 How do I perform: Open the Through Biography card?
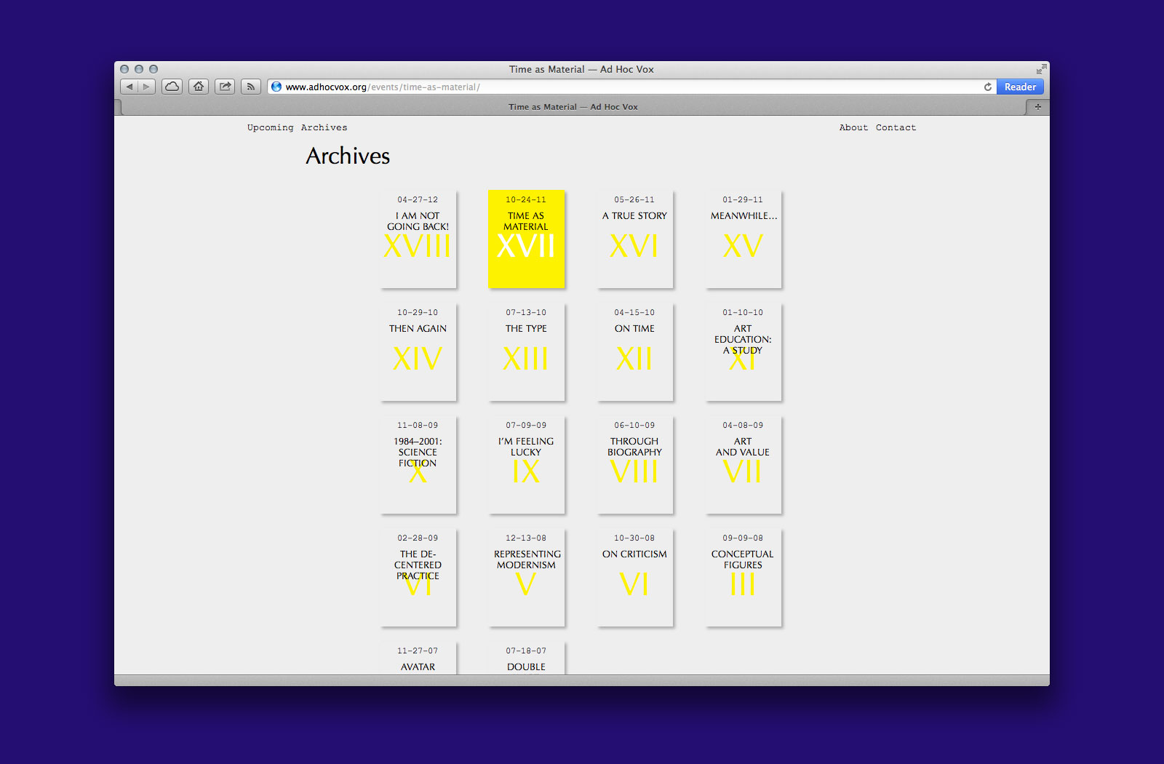click(634, 465)
